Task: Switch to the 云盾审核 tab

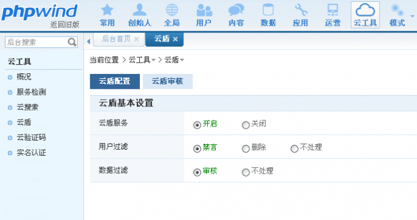Action: pyautogui.click(x=167, y=81)
